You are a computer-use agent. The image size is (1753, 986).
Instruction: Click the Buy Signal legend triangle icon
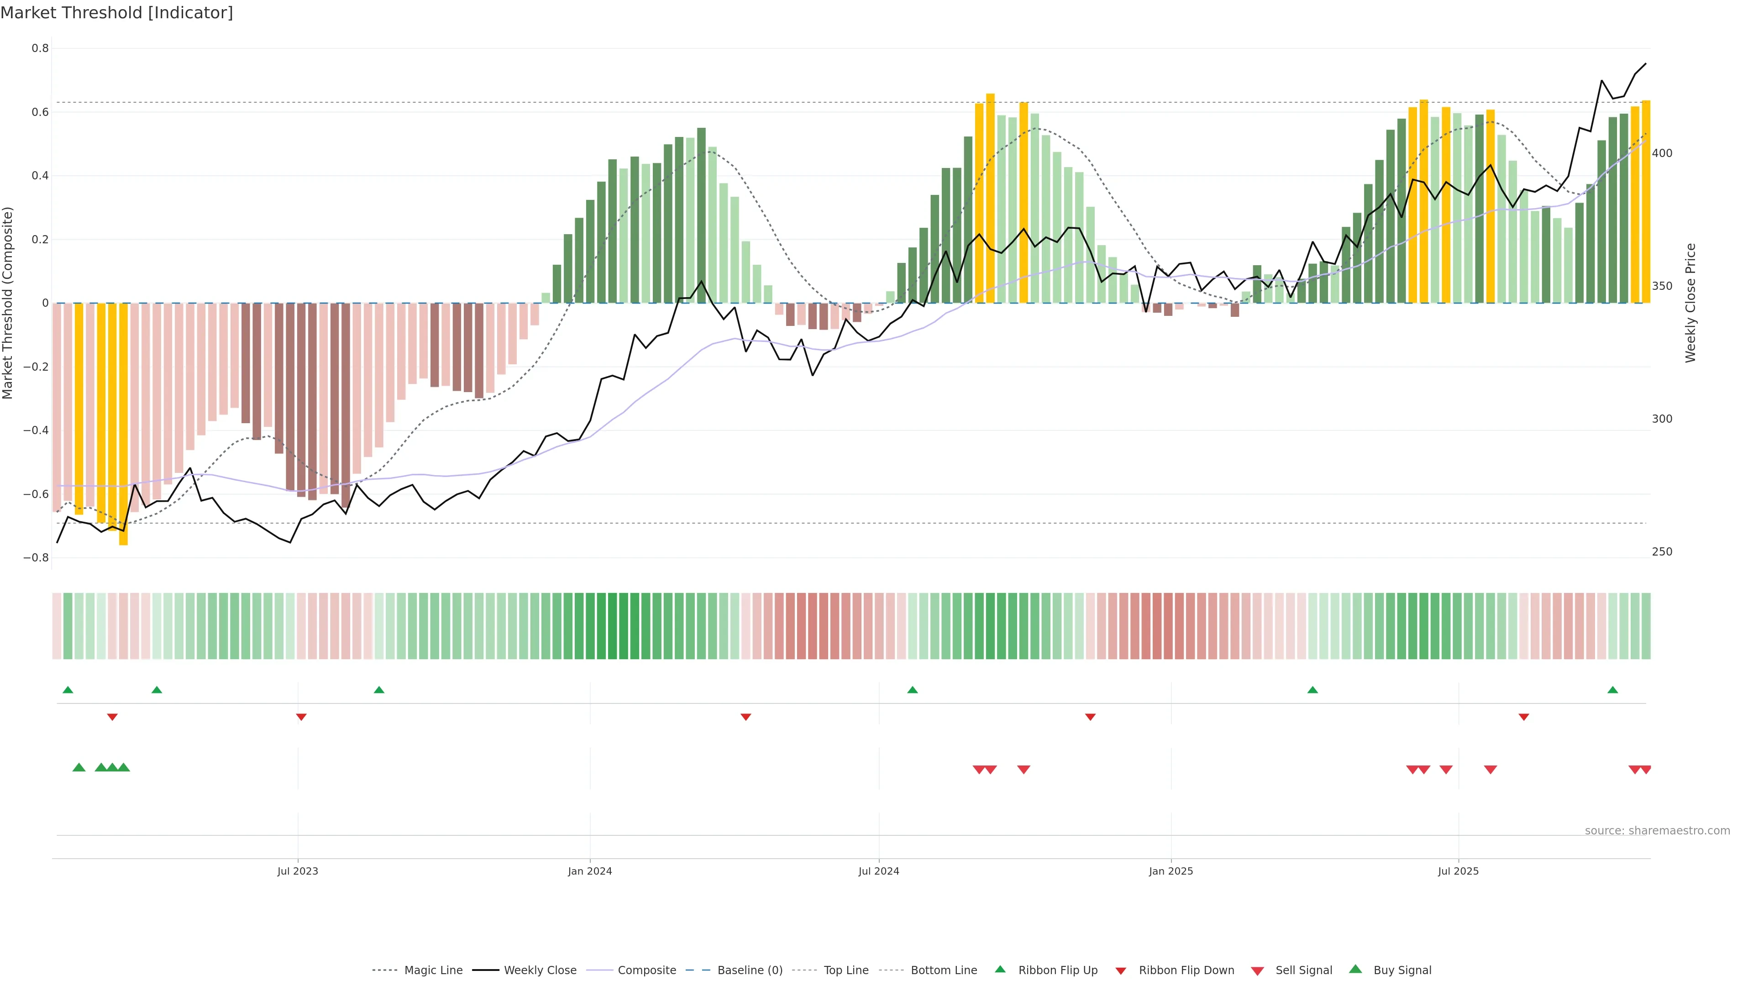pos(1355,969)
